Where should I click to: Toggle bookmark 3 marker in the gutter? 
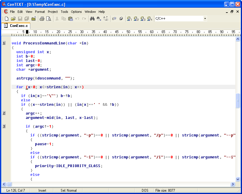[4, 126]
